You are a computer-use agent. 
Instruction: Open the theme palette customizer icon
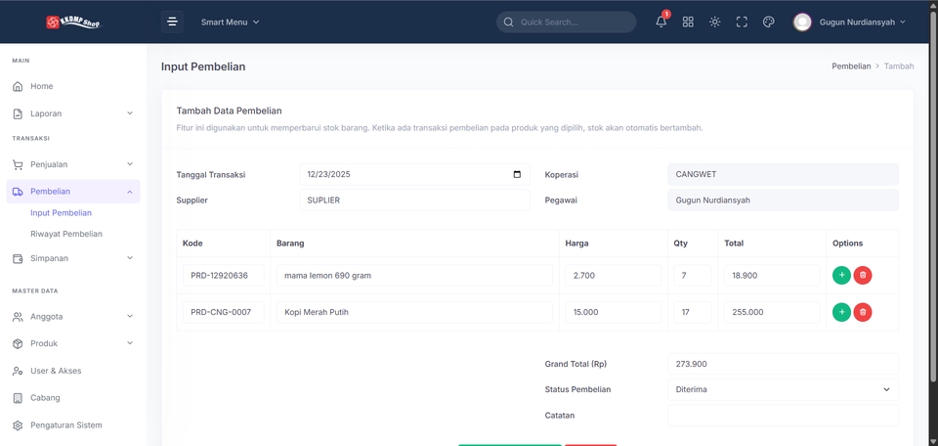click(x=769, y=22)
